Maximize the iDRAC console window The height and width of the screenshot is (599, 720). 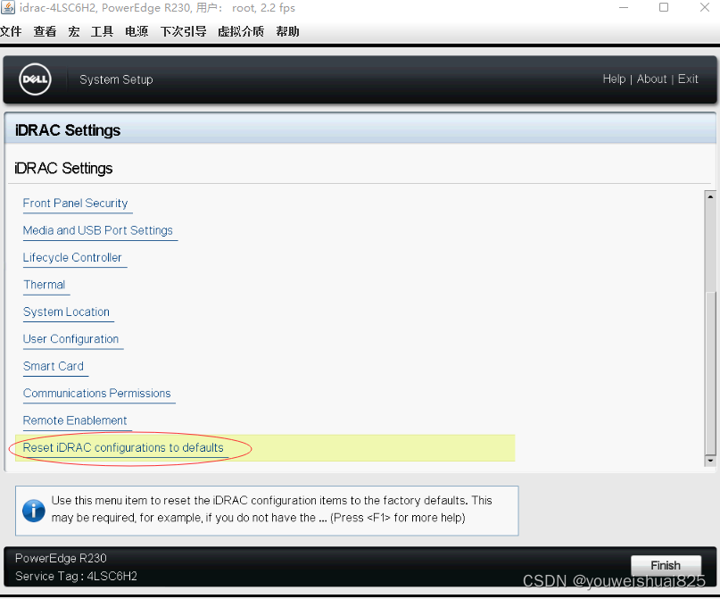pyautogui.click(x=664, y=8)
